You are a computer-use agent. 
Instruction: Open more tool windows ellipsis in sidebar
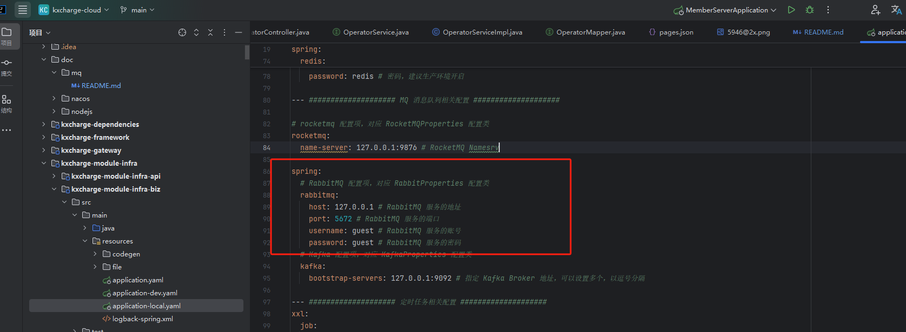(x=6, y=130)
